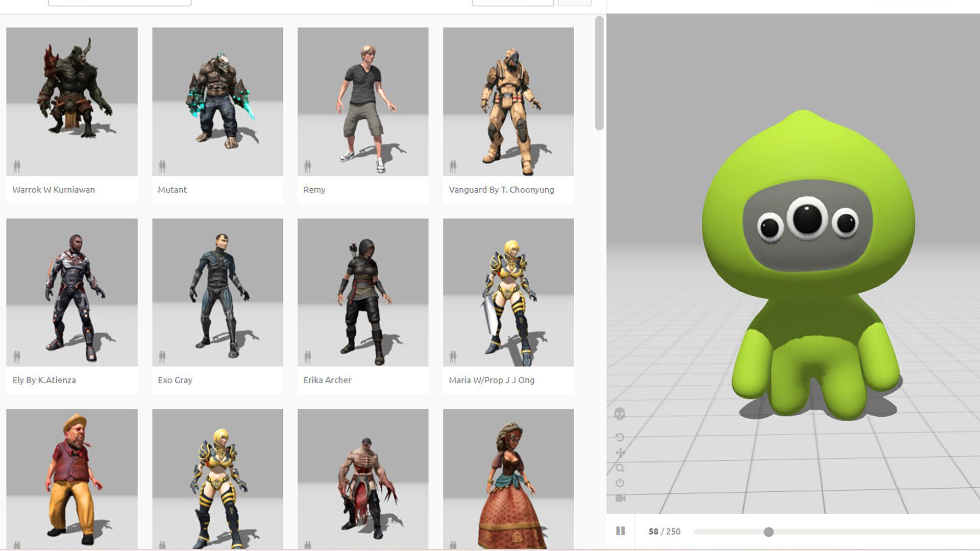
Task: Click the character-type icon on Exo Gray card
Action: [162, 357]
